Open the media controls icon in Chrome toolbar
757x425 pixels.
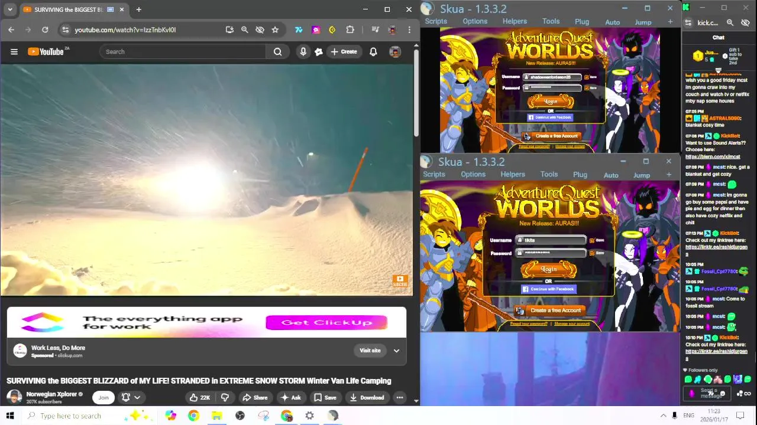tap(375, 30)
